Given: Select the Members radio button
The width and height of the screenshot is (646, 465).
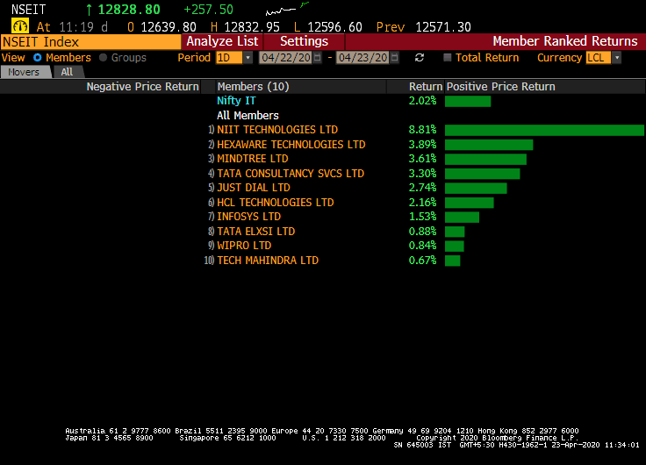Looking at the screenshot, I should pos(38,58).
